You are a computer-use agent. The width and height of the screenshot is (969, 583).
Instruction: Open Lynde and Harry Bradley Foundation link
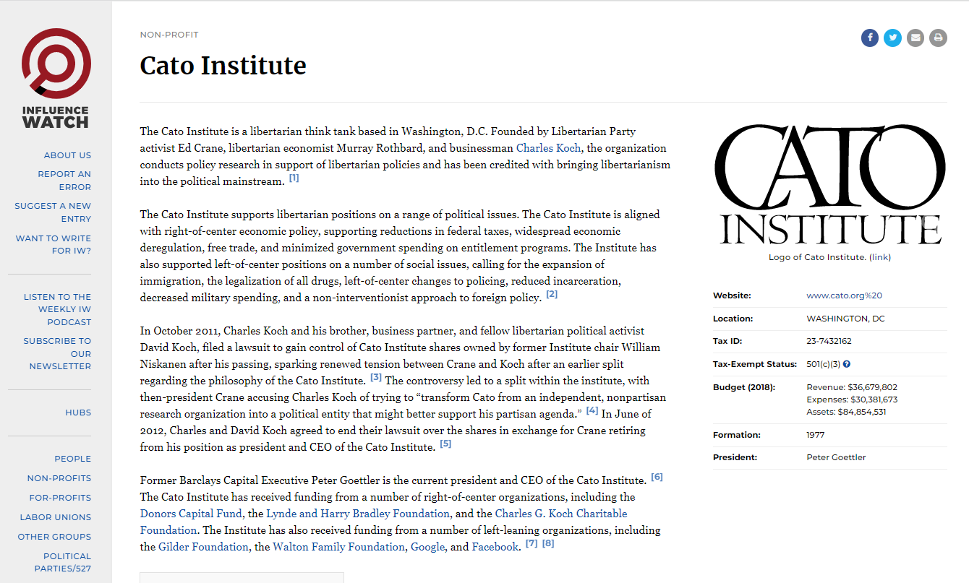[x=358, y=514]
